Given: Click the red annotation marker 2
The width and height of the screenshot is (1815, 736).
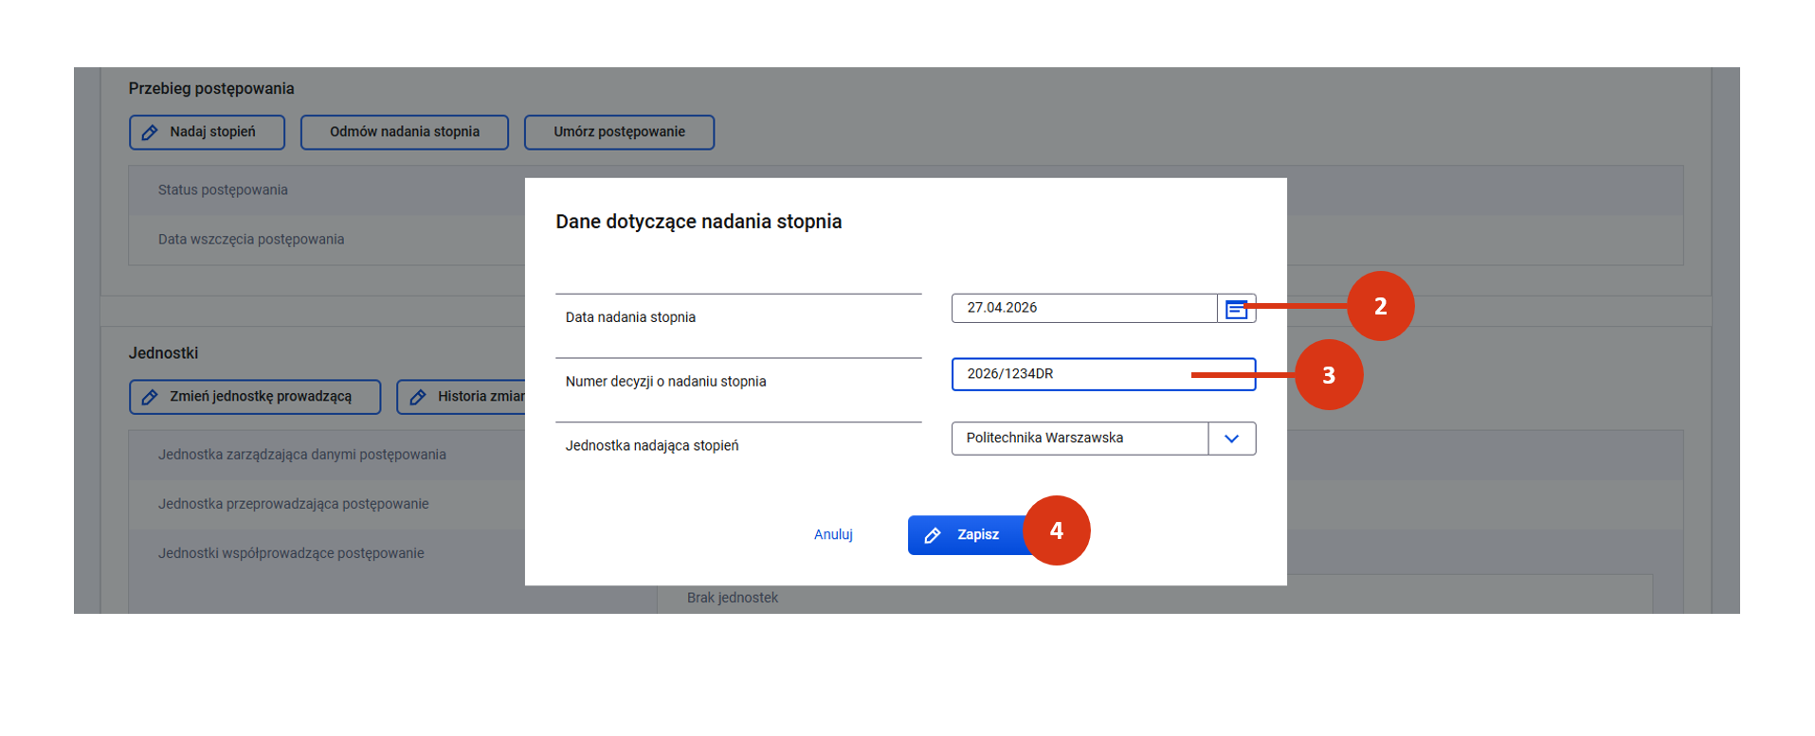Looking at the screenshot, I should pos(1379,306).
